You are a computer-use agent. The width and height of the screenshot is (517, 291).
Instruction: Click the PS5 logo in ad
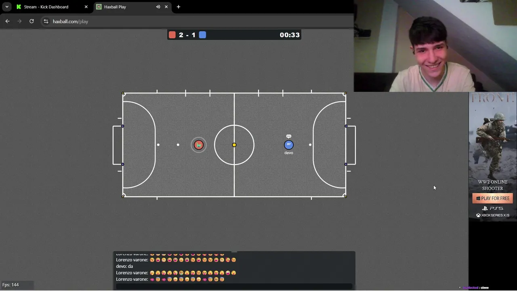[492, 208]
